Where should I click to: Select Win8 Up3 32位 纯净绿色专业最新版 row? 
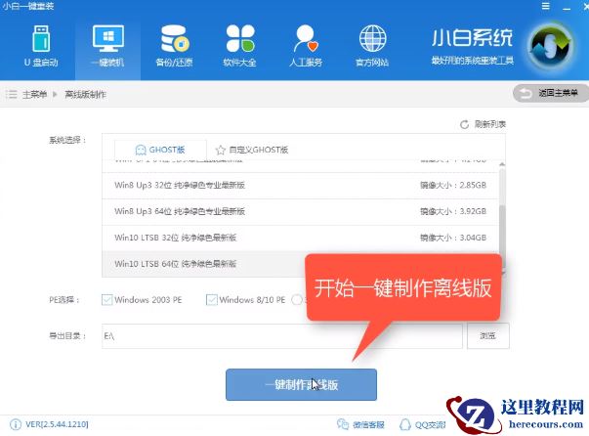tap(301, 186)
